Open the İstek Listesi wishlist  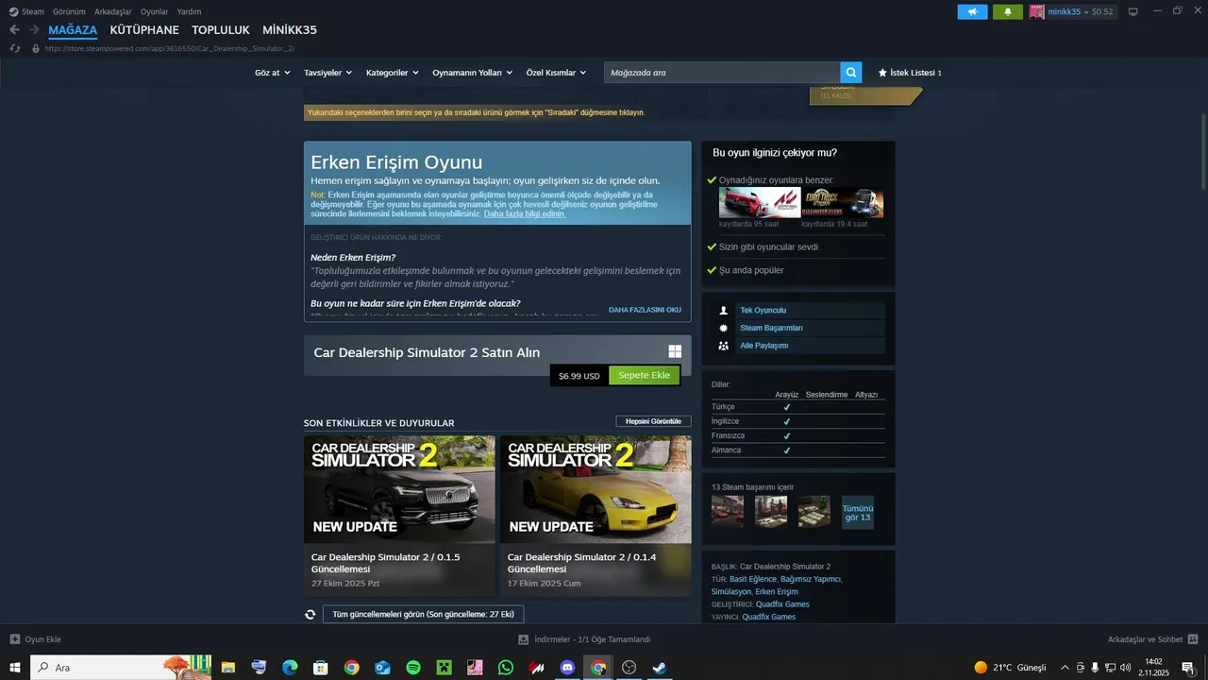click(910, 73)
